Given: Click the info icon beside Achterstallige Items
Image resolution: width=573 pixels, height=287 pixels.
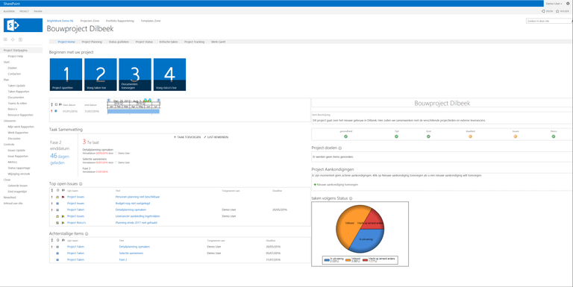Looking at the screenshot, I should pos(87,233).
